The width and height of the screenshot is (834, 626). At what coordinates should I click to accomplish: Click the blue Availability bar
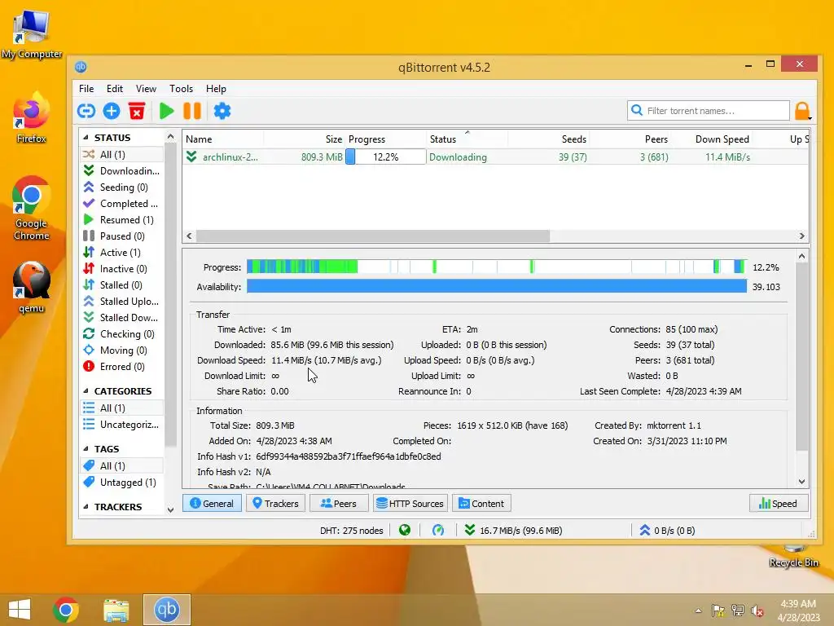click(497, 286)
